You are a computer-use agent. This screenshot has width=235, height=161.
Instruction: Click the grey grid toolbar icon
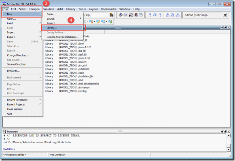pos(126,15)
